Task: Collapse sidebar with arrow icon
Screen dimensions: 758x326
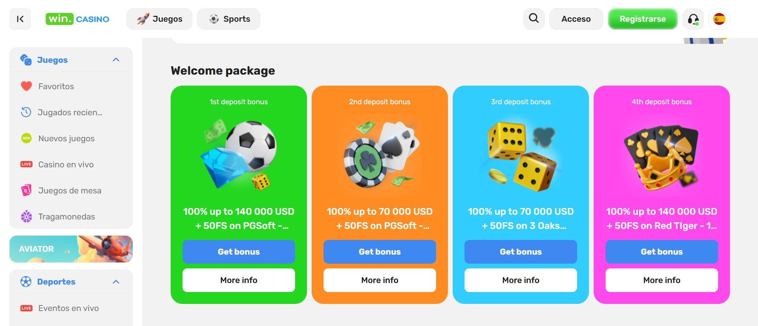Action: pos(20,19)
